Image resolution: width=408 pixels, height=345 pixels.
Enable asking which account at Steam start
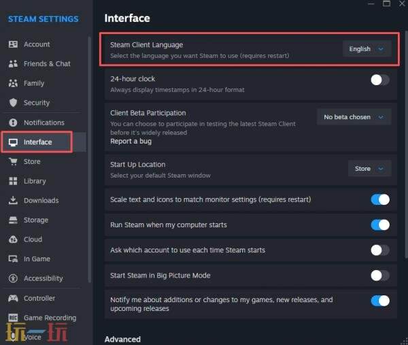[x=380, y=250]
